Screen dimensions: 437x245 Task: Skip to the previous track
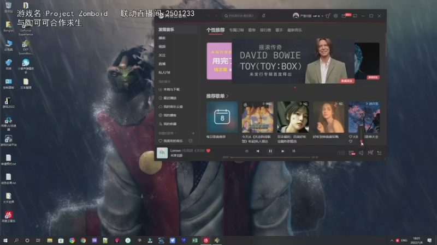point(258,151)
